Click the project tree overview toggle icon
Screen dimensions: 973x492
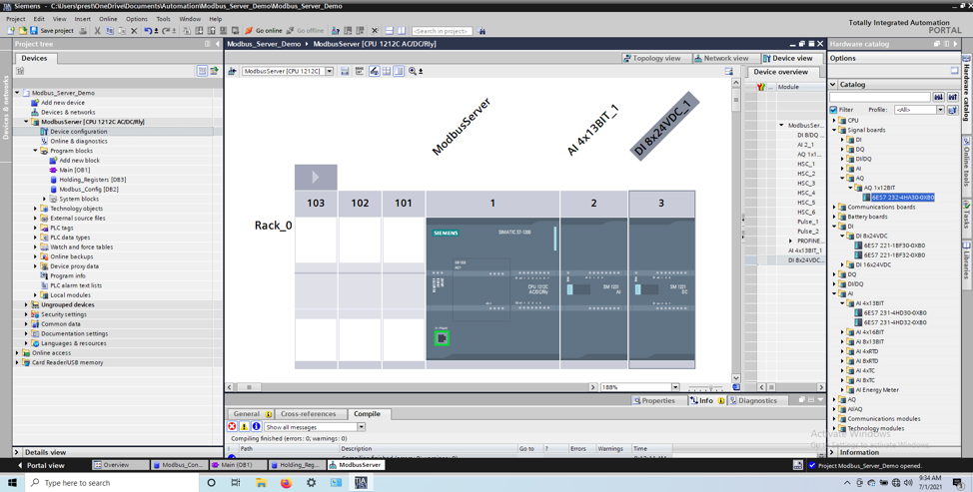202,71
